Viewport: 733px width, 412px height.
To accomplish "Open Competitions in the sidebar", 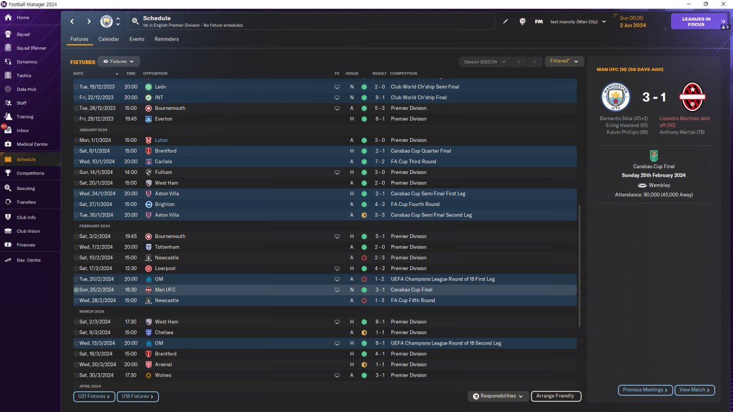I will point(30,173).
